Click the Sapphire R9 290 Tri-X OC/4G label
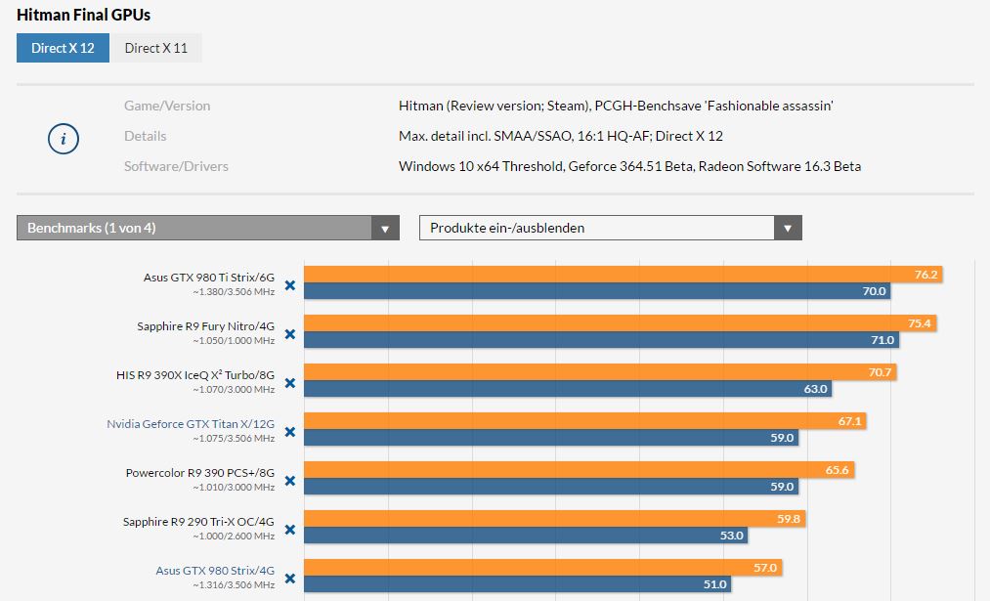This screenshot has height=601, width=990. [x=199, y=522]
